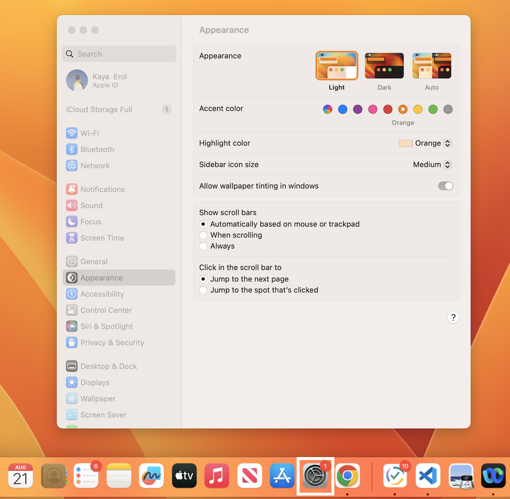Select the graphite accent color
Image resolution: width=510 pixels, height=499 pixels.
tap(448, 109)
